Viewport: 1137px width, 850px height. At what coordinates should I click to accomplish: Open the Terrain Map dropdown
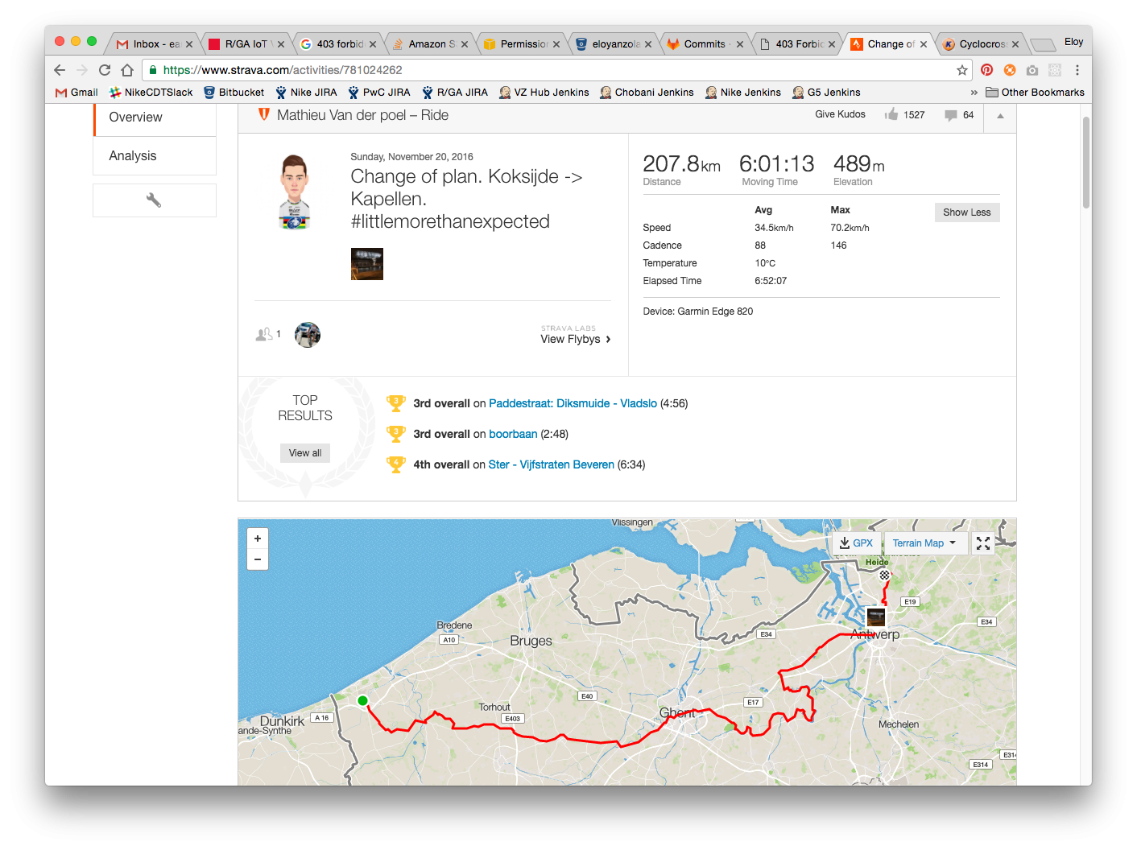(924, 543)
